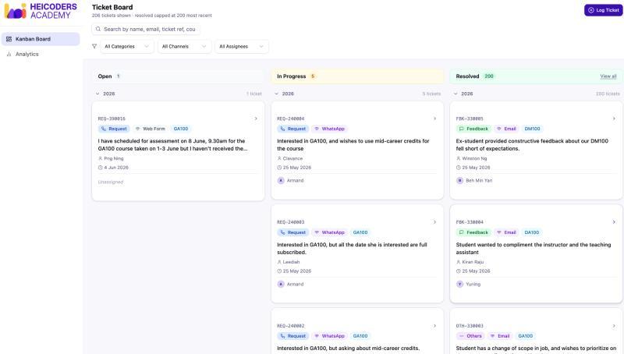This screenshot has height=354, width=624.
Task: Click the person icon beside Winston Ng
Action: (459, 158)
